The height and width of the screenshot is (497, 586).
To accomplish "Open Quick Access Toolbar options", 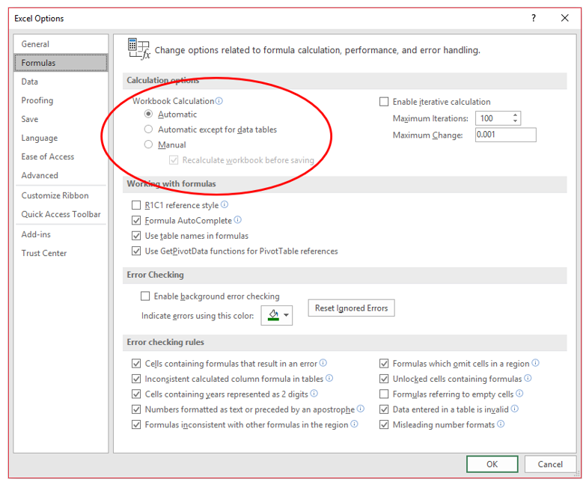I will tap(61, 214).
